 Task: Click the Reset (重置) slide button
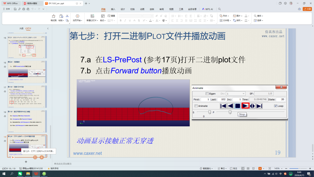[x=111, y=16]
